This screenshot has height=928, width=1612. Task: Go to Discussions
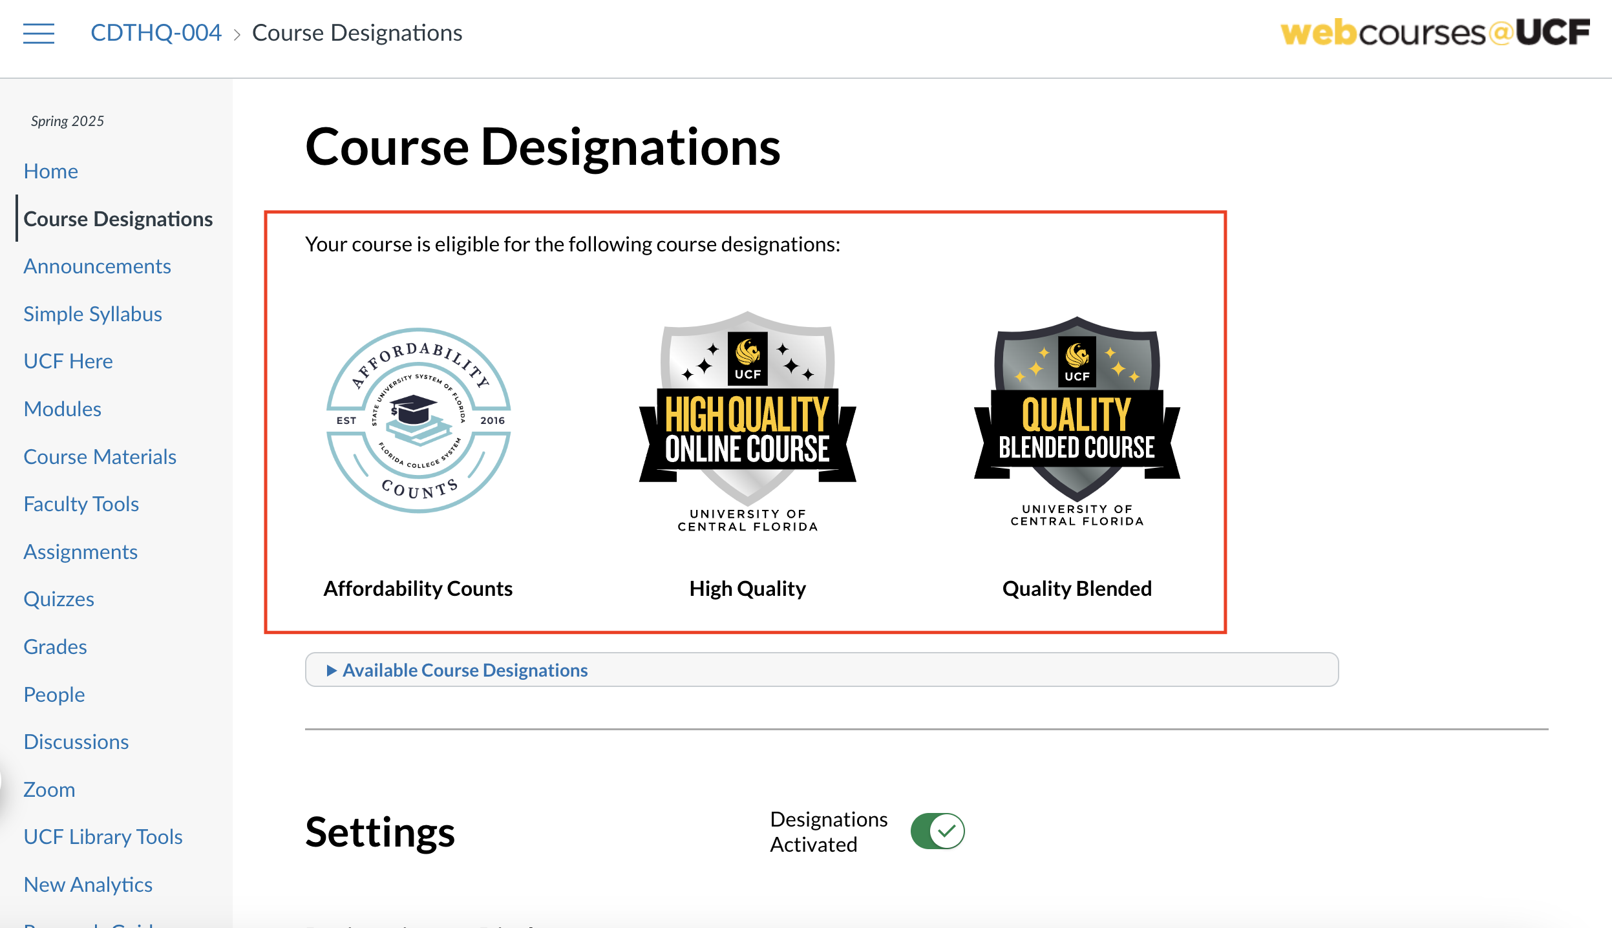pyautogui.click(x=76, y=742)
